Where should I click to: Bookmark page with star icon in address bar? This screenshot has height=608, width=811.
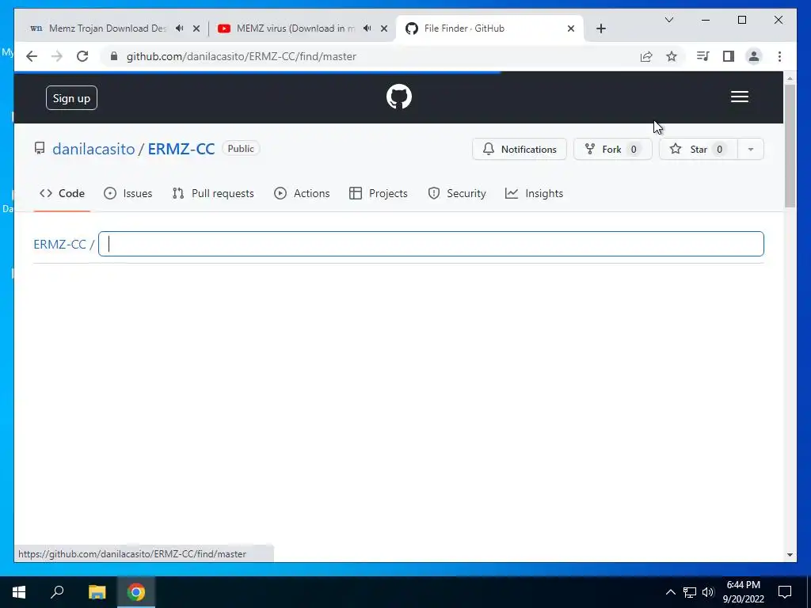pos(672,56)
